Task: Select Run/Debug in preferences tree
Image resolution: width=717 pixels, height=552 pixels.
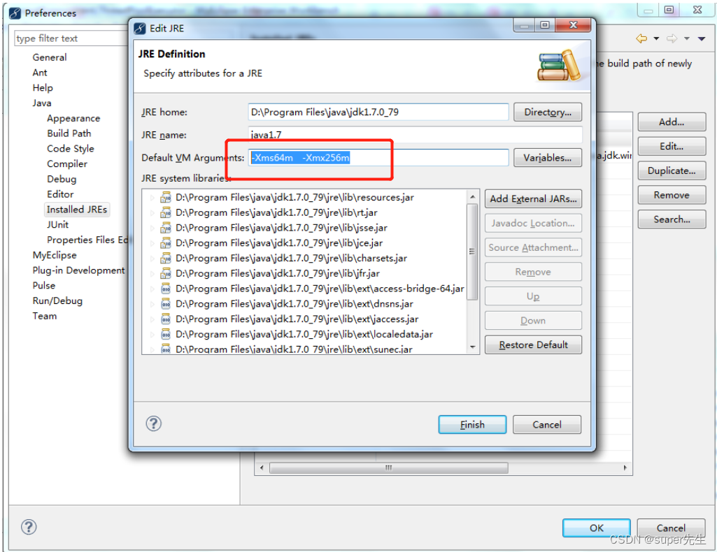Action: coord(57,301)
